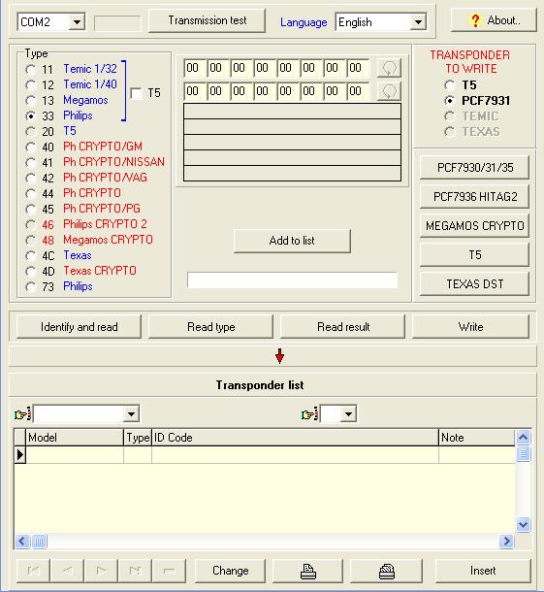Viewport: 544px width, 592px height.
Task: Click the Note column header
Action: [x=477, y=438]
